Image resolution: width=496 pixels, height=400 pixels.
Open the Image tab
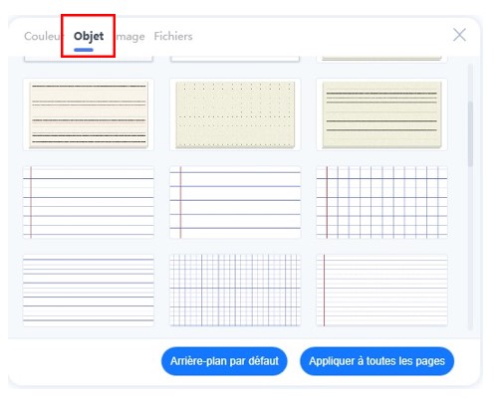130,36
